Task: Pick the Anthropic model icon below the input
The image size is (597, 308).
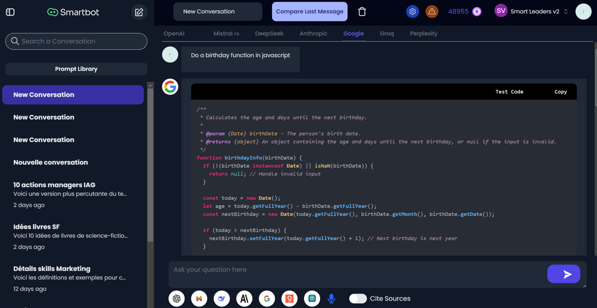Action: click(x=244, y=299)
